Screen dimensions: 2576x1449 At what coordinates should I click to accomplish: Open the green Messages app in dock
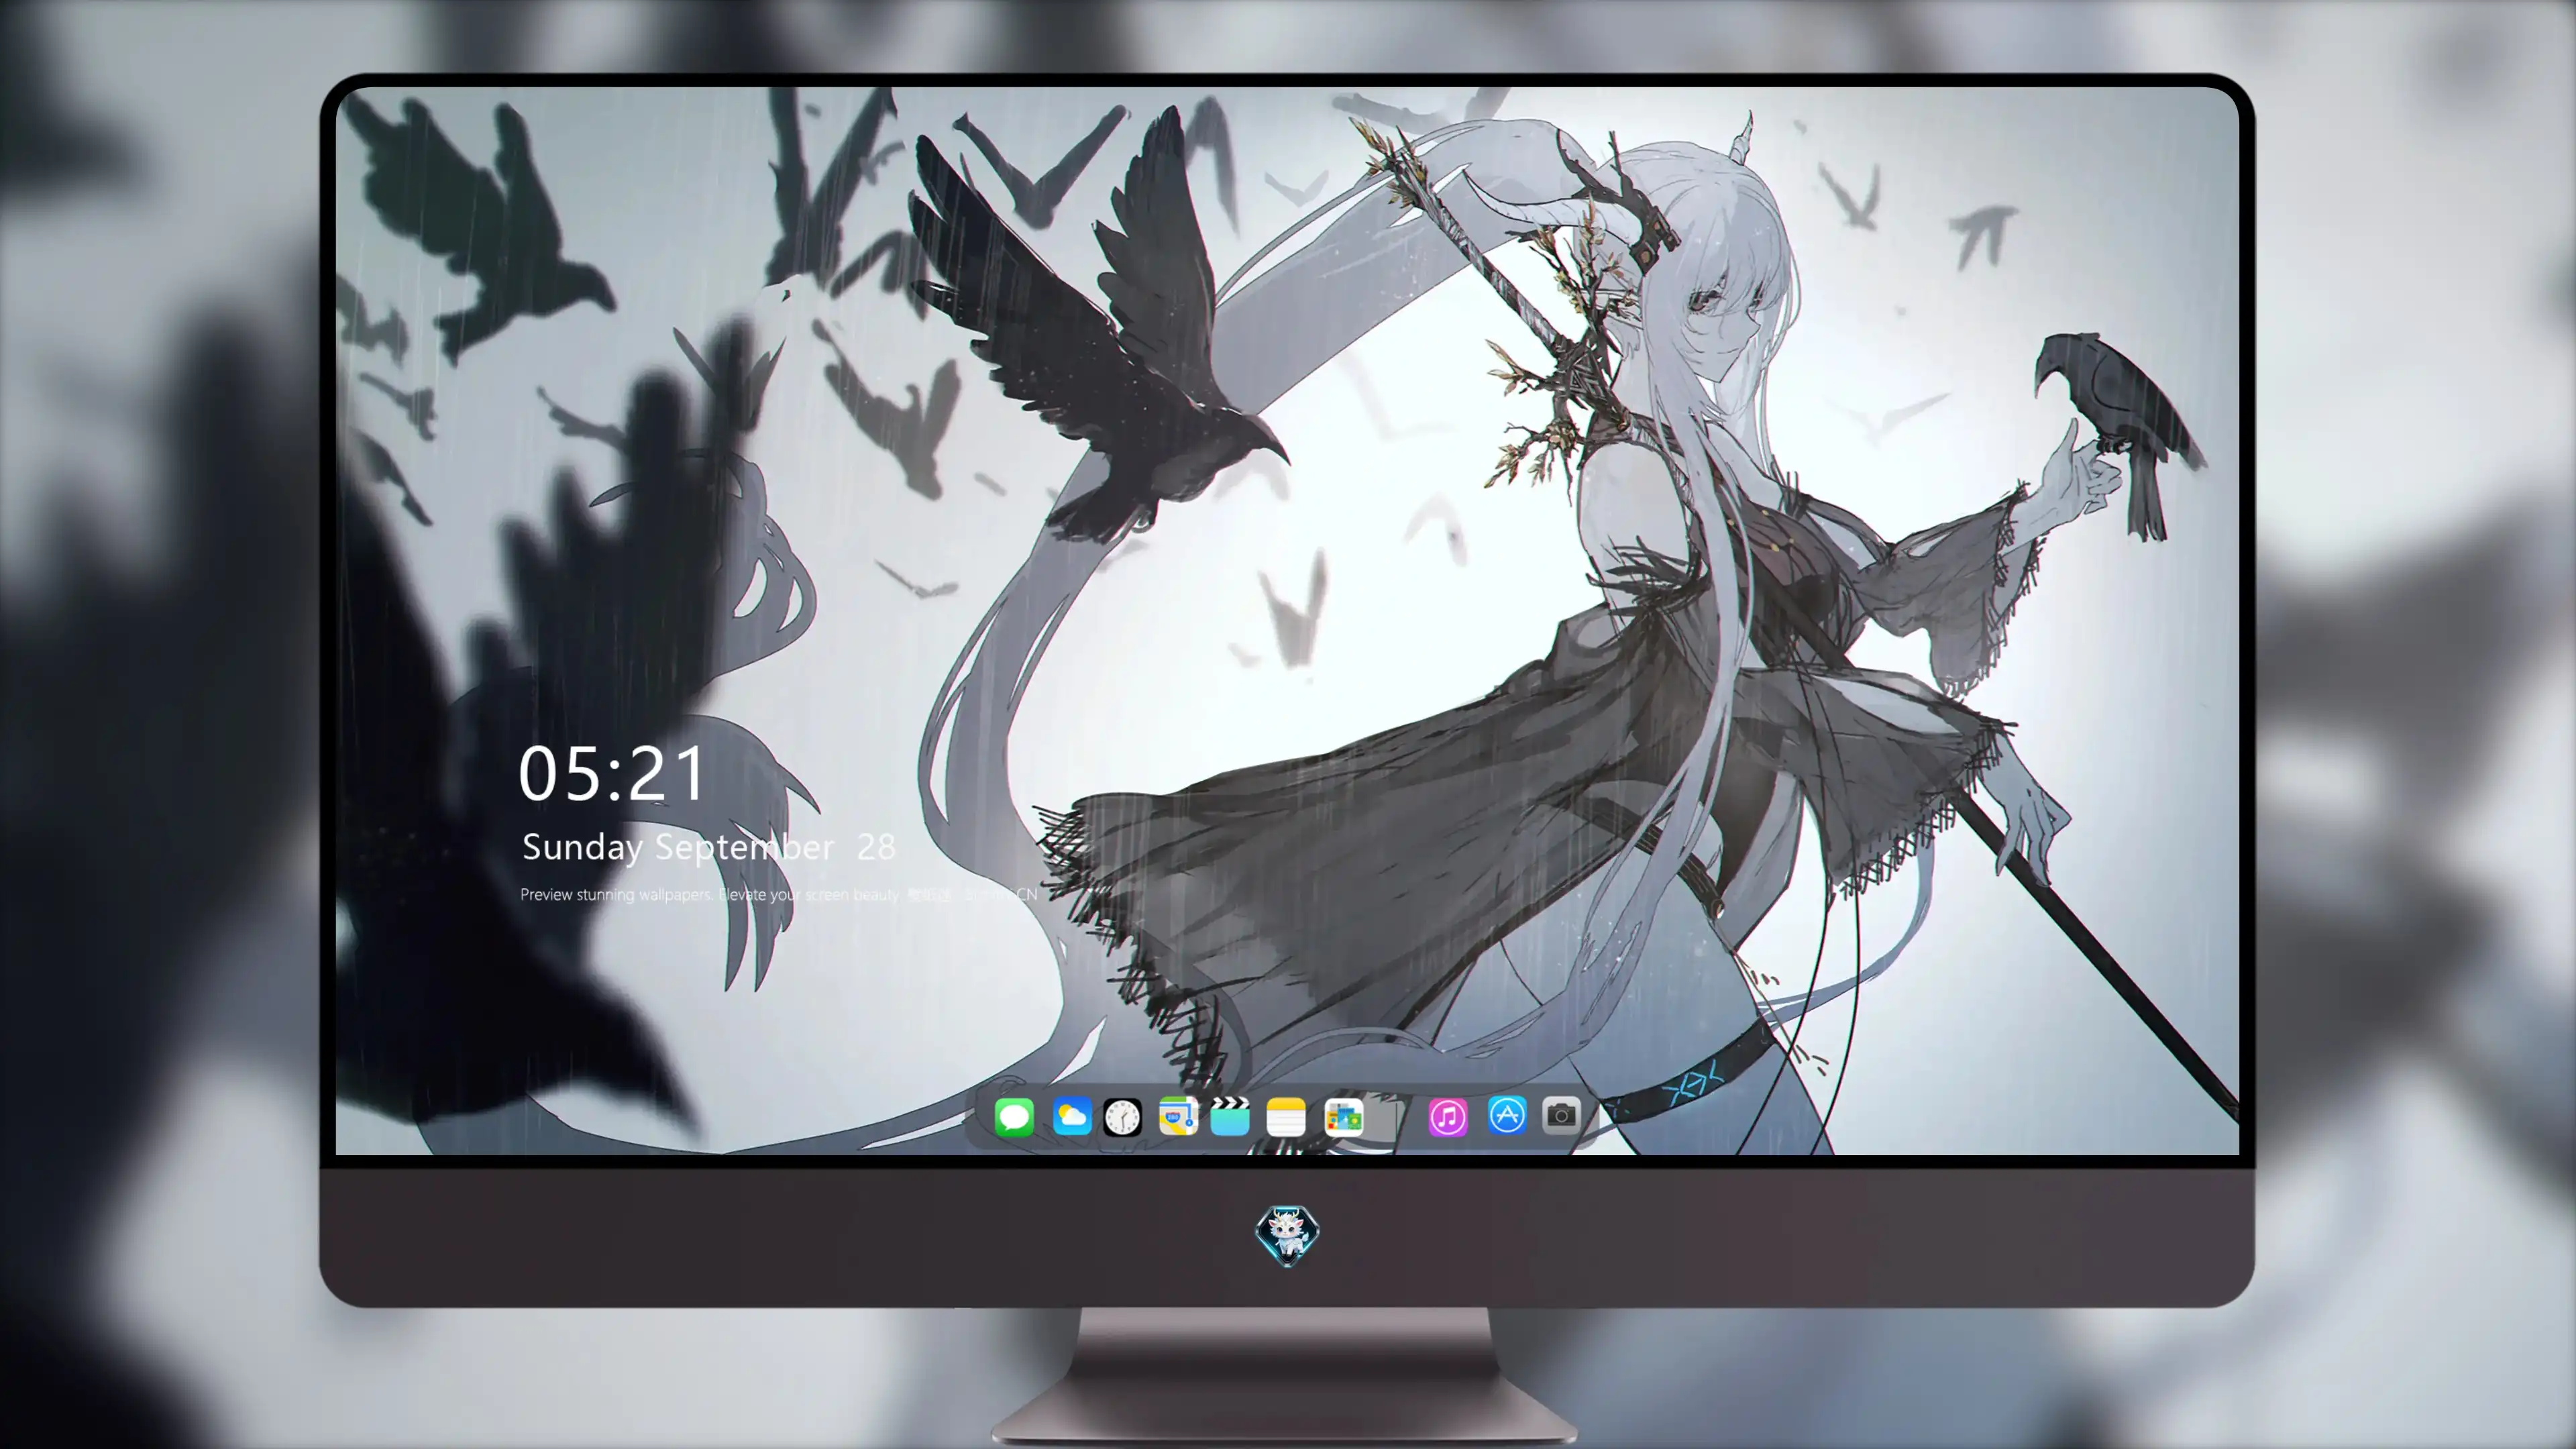pyautogui.click(x=1014, y=1116)
